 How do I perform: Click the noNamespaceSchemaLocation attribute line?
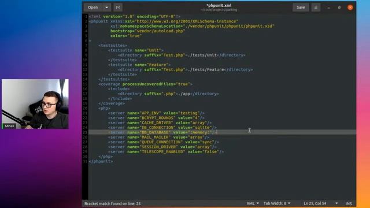193,26
